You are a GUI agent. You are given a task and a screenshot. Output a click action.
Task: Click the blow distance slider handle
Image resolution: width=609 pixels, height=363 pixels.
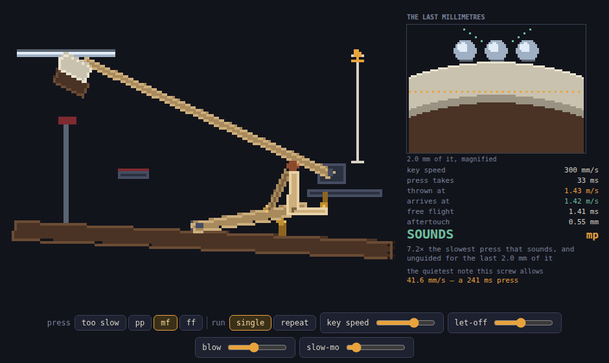254,347
